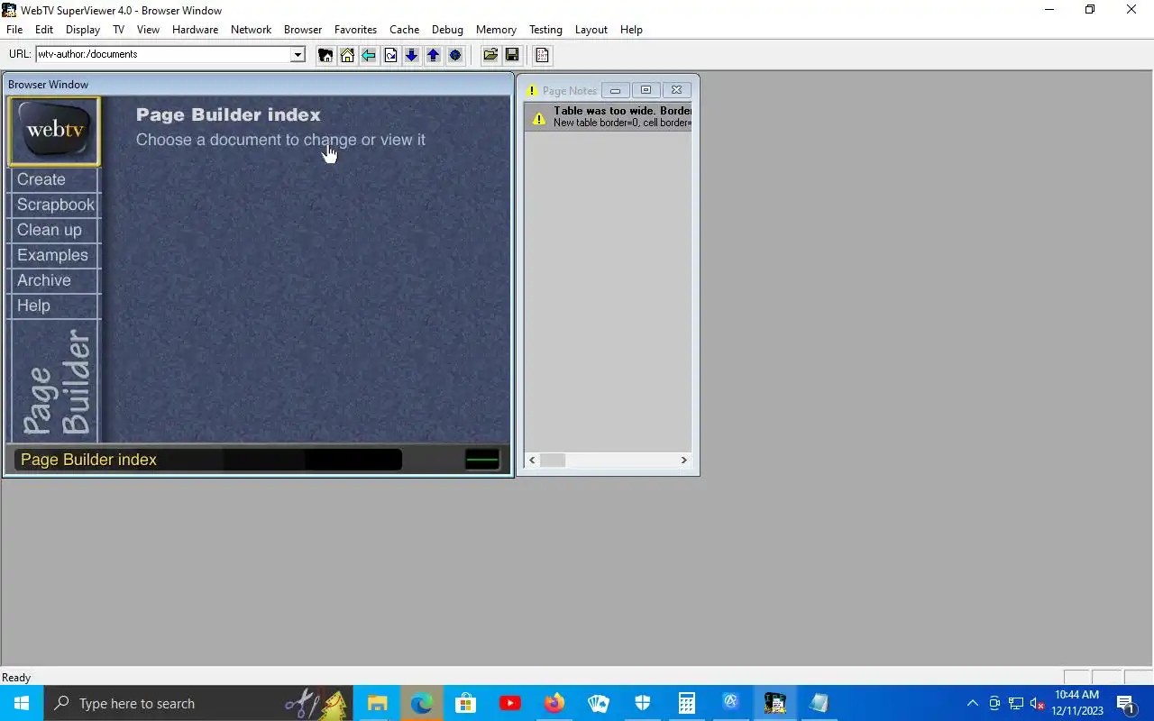This screenshot has width=1154, height=721.
Task: Open Examples in the Page Builder sidebar
Action: 54,255
